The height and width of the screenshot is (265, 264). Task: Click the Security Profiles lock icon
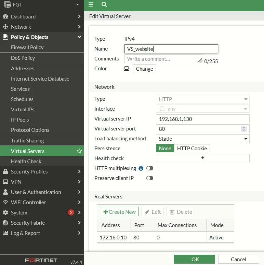[x=5, y=171]
